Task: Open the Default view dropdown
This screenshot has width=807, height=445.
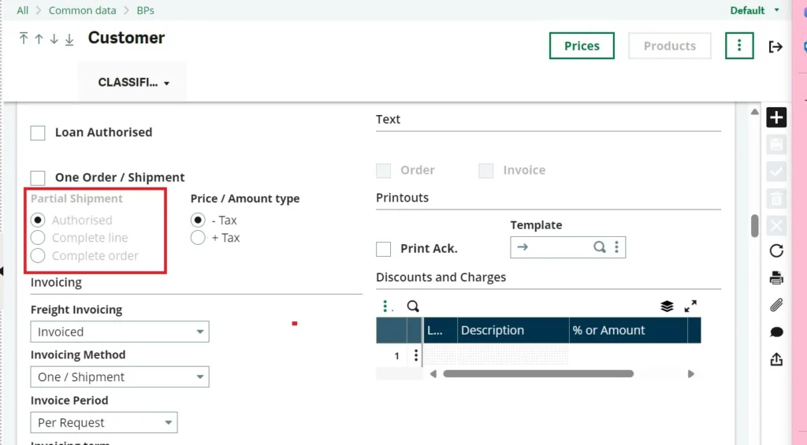Action: point(754,10)
